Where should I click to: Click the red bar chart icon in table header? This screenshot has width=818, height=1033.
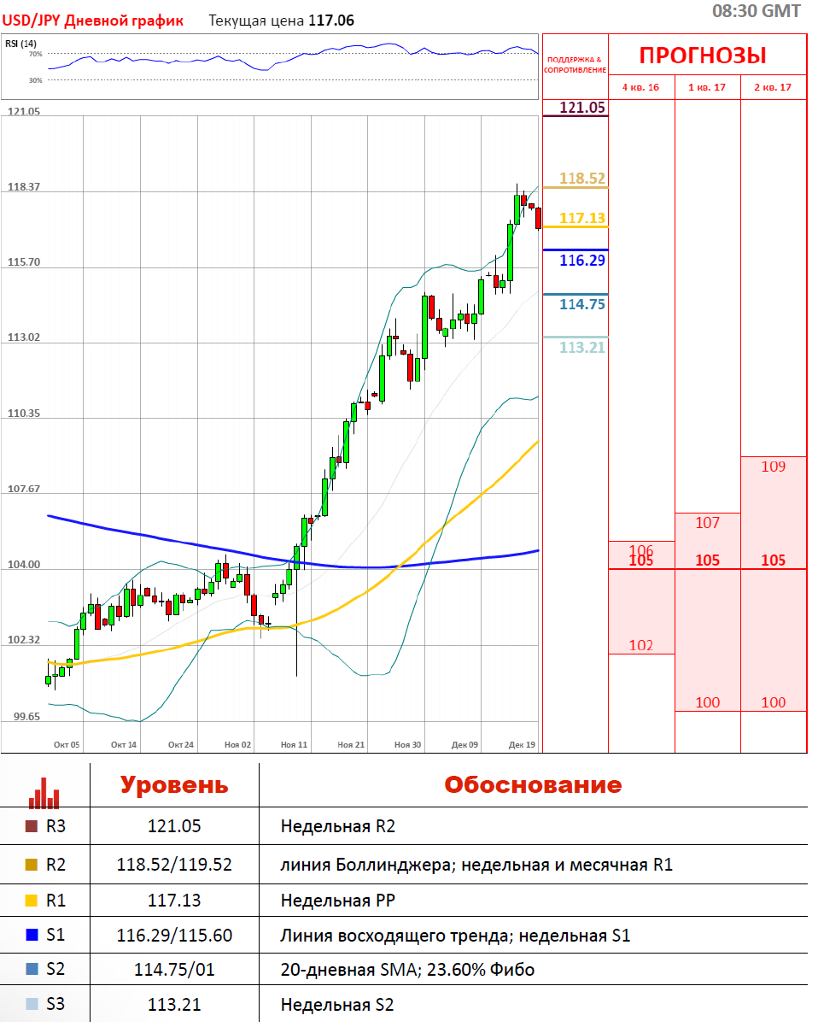click(x=44, y=792)
